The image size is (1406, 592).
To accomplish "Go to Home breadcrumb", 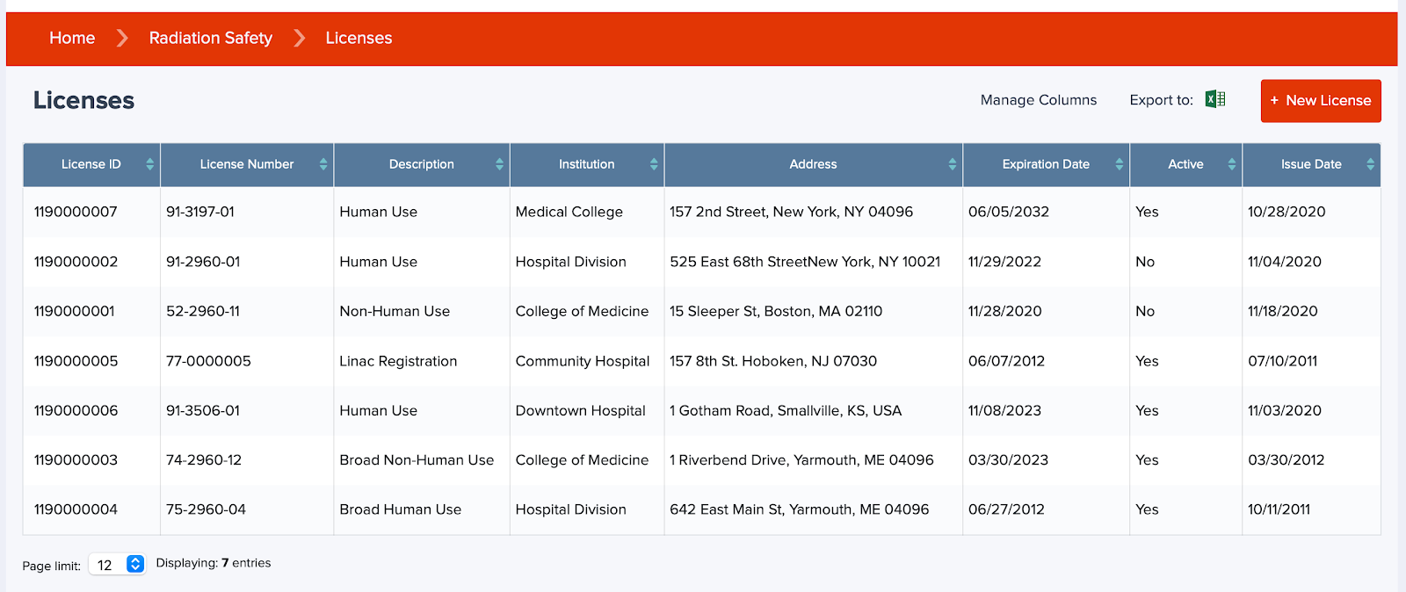I will click(72, 38).
